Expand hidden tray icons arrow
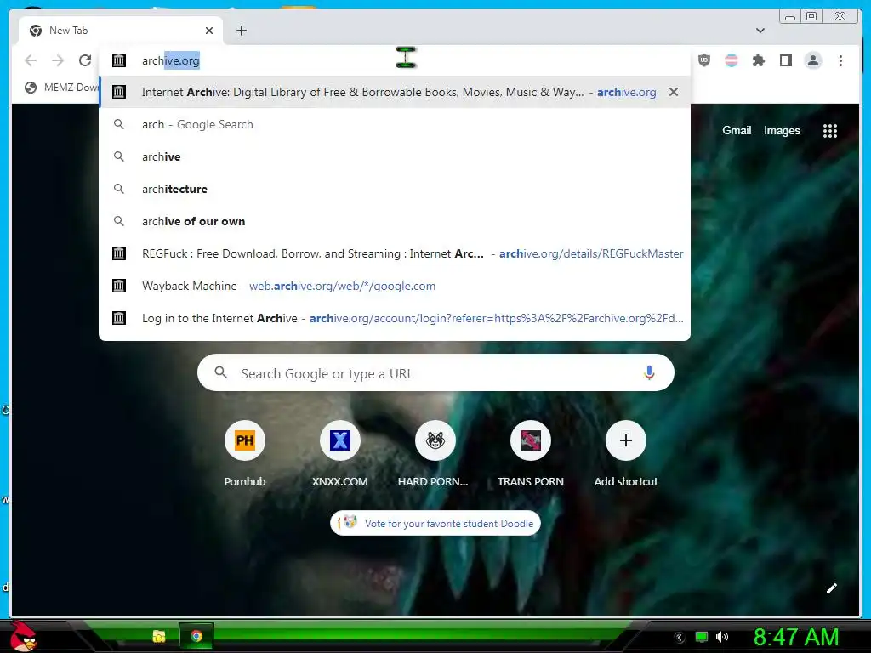The image size is (871, 653). (680, 638)
